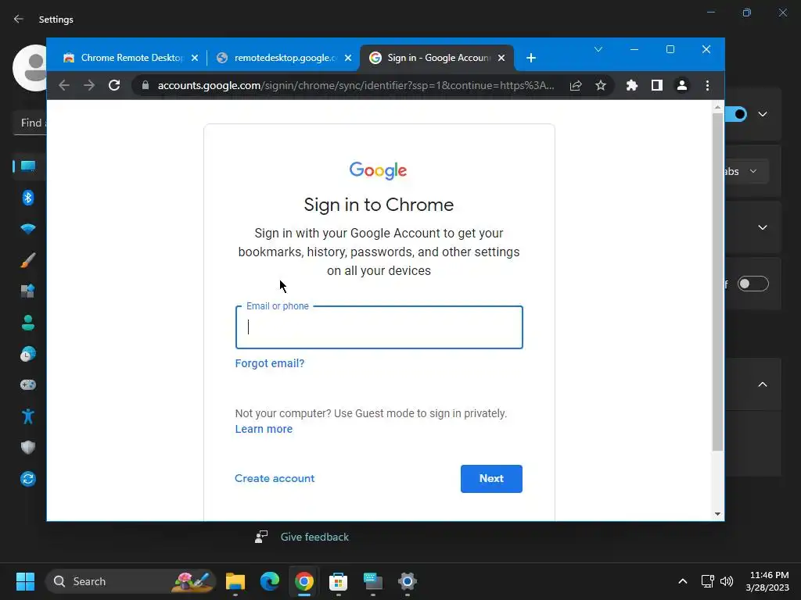Screen dimensions: 801x600
Task: Click the share page icon in address bar
Action: point(576,86)
